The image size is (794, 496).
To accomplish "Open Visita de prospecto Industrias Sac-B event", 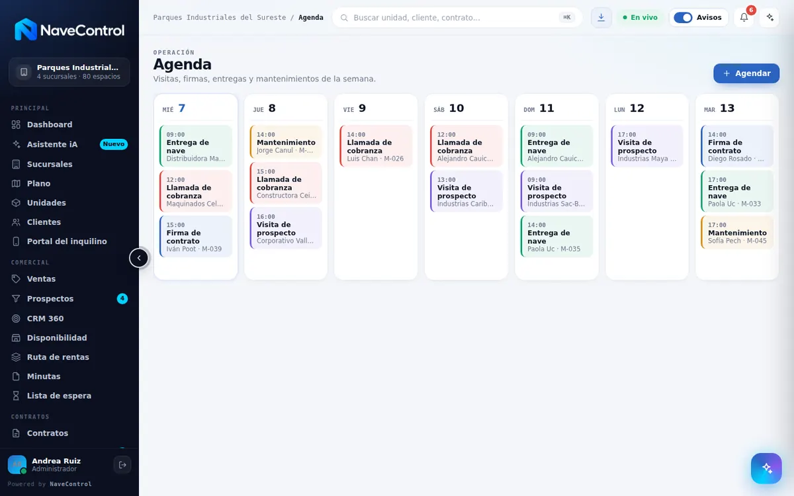I will click(x=557, y=191).
